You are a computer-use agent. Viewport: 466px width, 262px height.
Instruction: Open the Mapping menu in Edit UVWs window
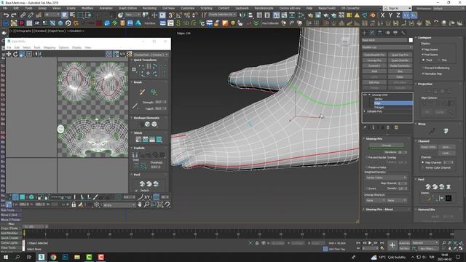pos(50,47)
